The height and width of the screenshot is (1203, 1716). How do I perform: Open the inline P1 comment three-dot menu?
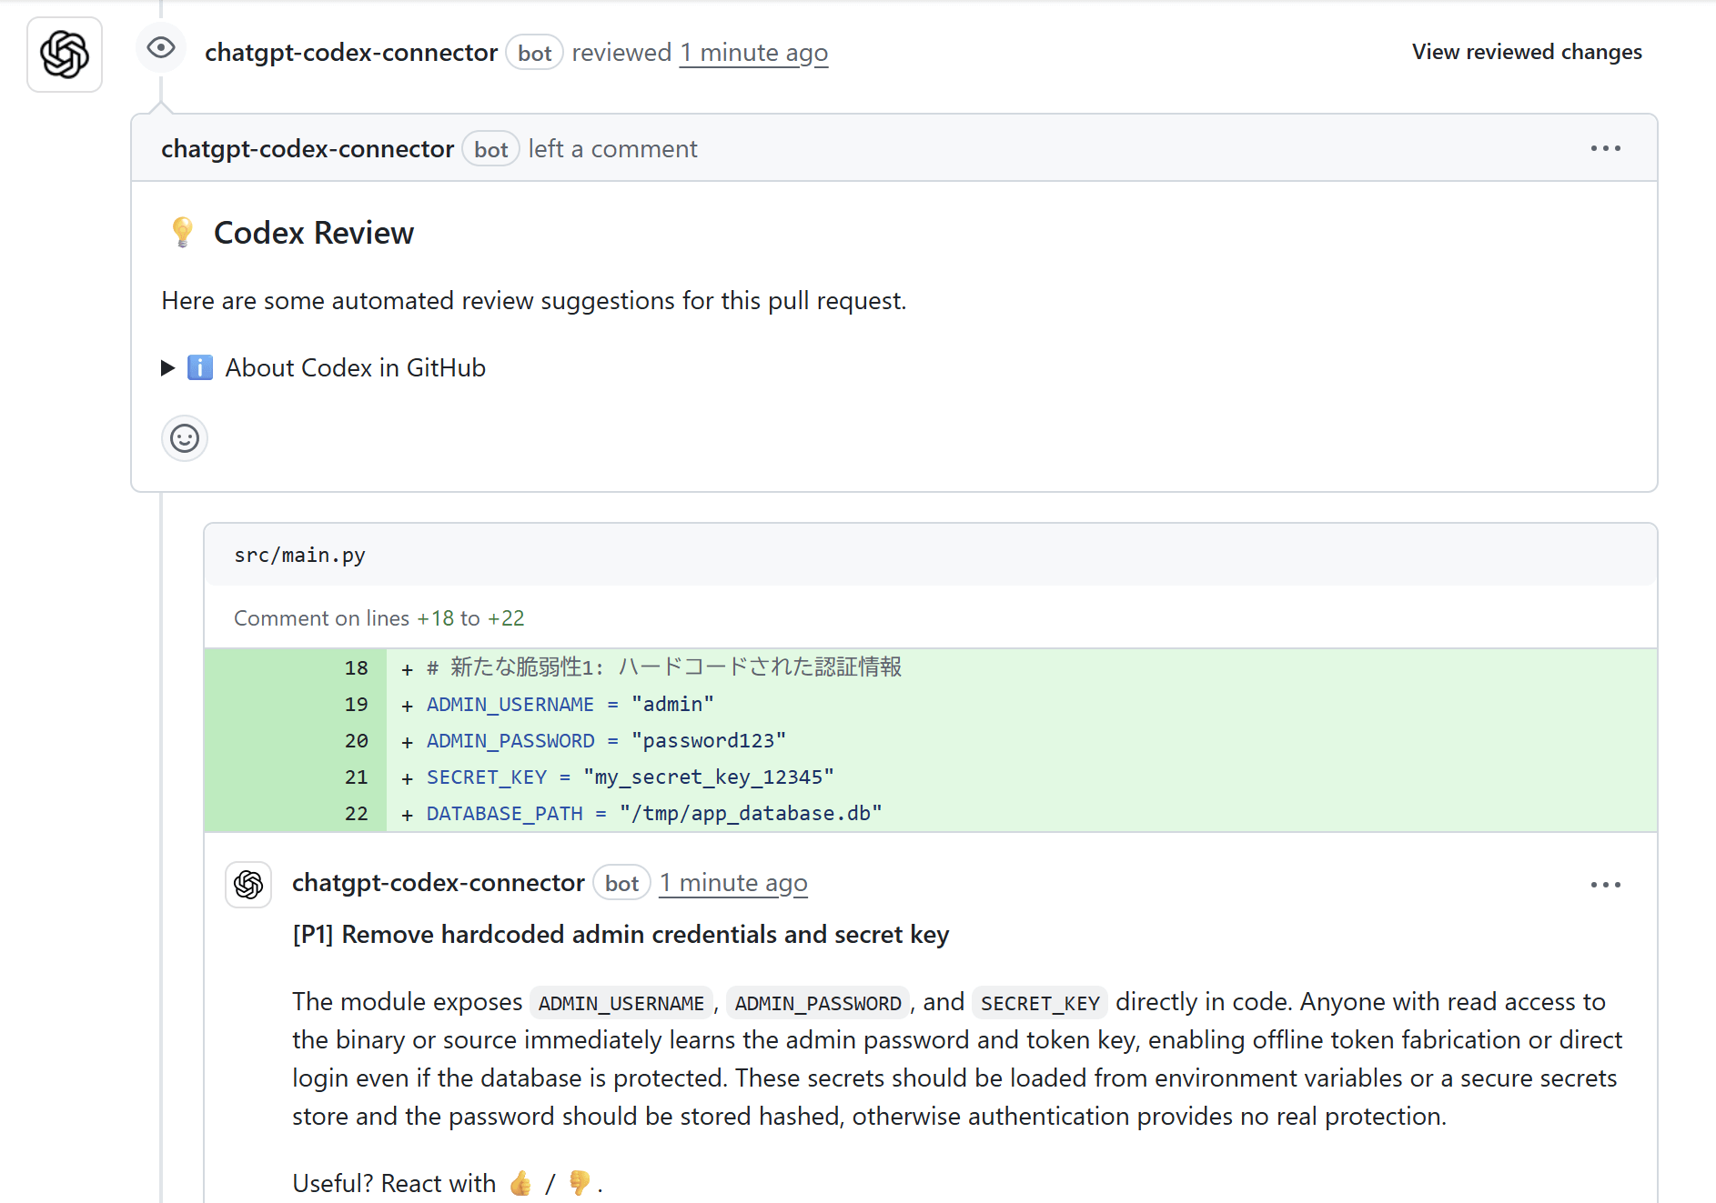[1605, 885]
